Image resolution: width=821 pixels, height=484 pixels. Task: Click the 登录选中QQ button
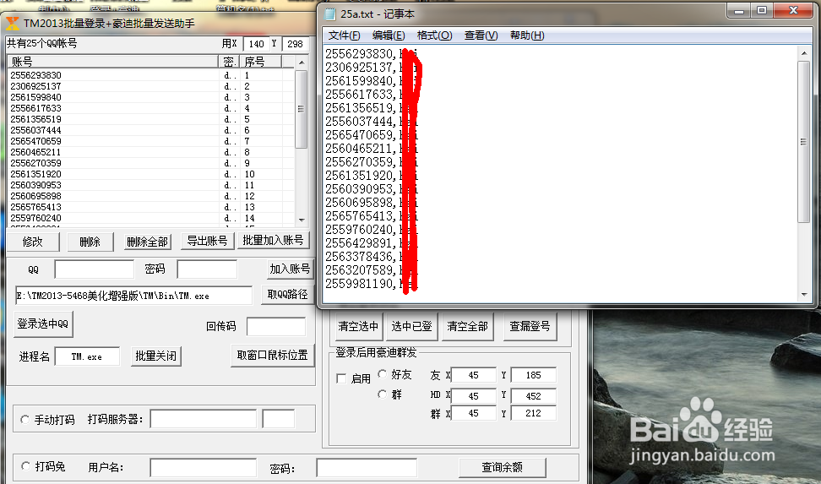coord(43,324)
